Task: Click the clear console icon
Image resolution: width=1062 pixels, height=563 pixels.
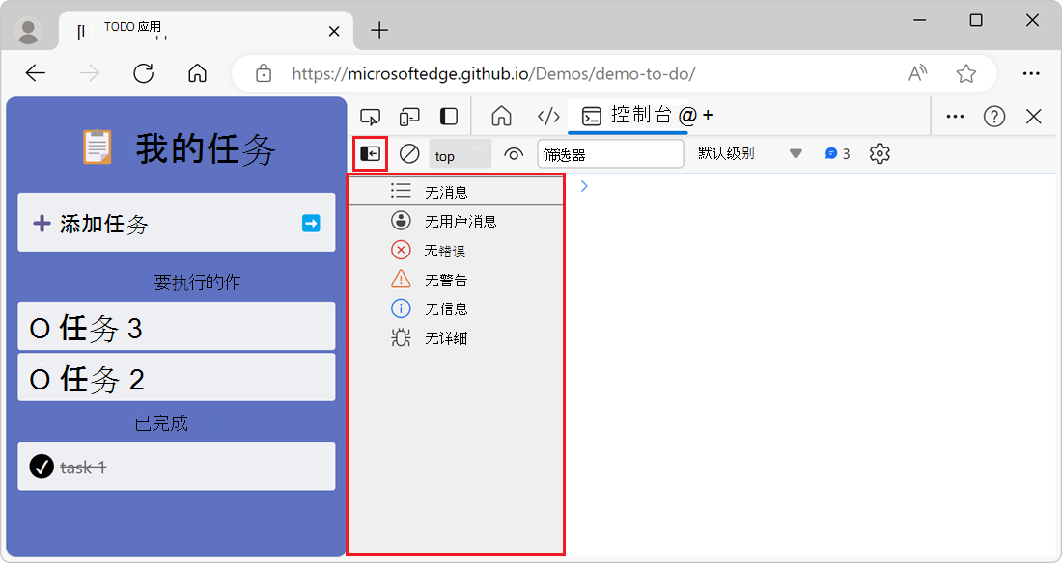Action: tap(409, 153)
